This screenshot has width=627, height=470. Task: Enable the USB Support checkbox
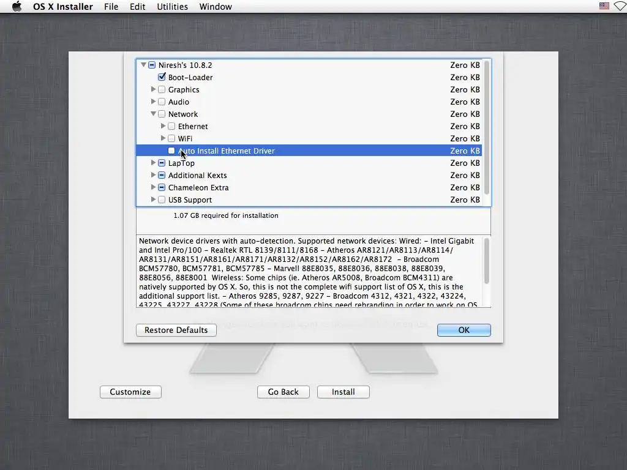coord(162,200)
